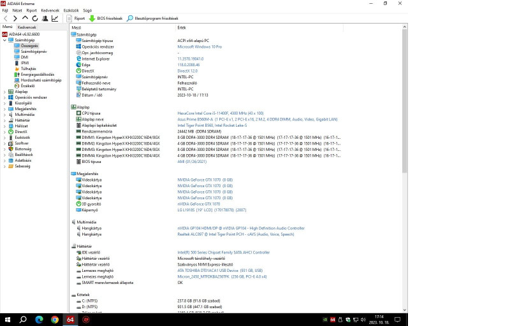Open the Súgó menu
The width and height of the screenshot is (510, 326).
click(87, 10)
